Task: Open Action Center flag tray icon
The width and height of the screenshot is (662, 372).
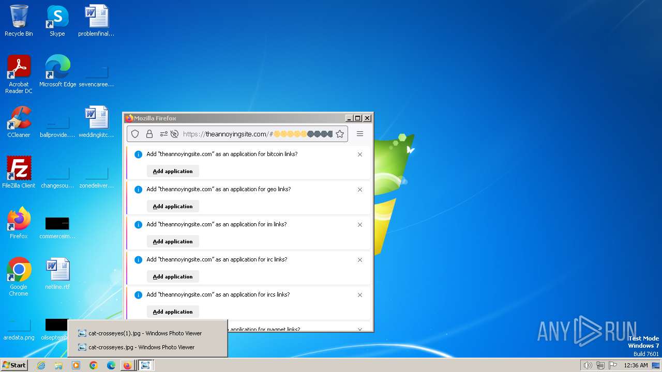Action: click(x=613, y=365)
